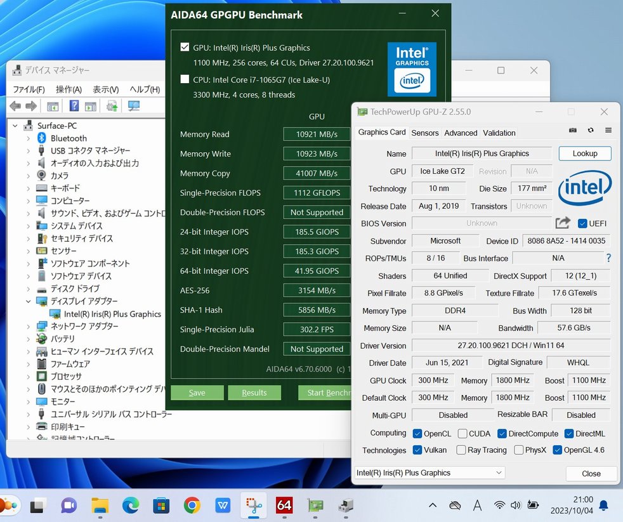
Task: Click the Driver Version field in GPU-Z
Action: pos(511,345)
